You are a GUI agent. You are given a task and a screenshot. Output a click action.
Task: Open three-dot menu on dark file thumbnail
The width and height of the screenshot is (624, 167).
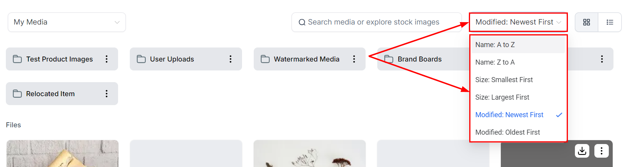coord(601,151)
